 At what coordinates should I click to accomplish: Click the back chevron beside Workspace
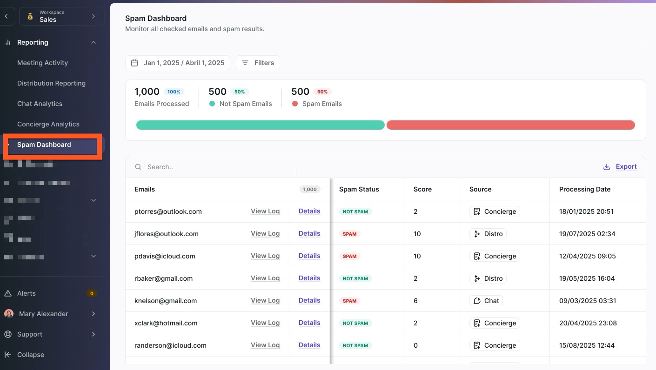pos(7,16)
